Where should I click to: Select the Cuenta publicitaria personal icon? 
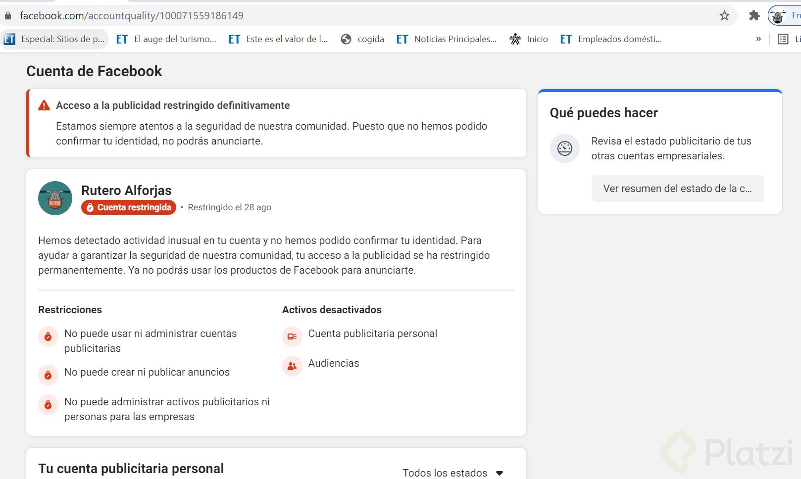pyautogui.click(x=292, y=336)
